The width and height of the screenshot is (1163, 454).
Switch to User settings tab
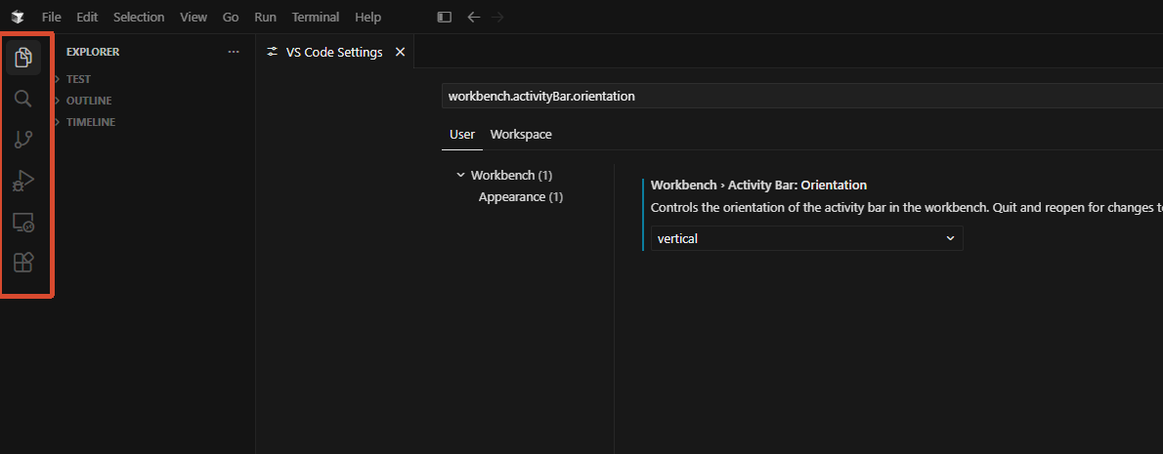(462, 134)
